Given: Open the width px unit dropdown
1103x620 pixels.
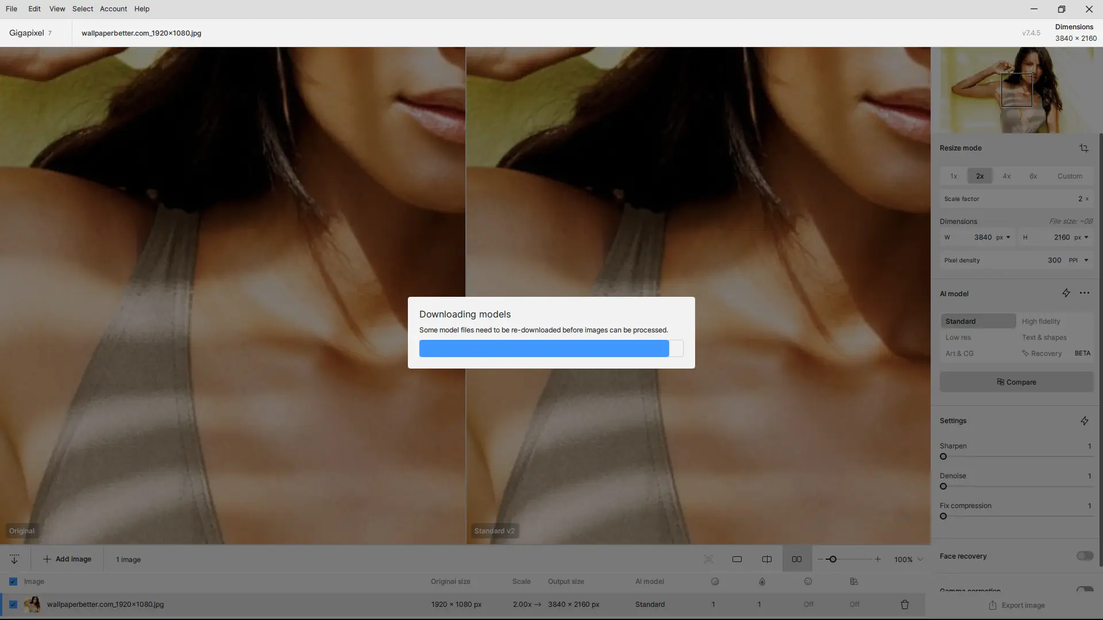Looking at the screenshot, I should pos(1003,238).
